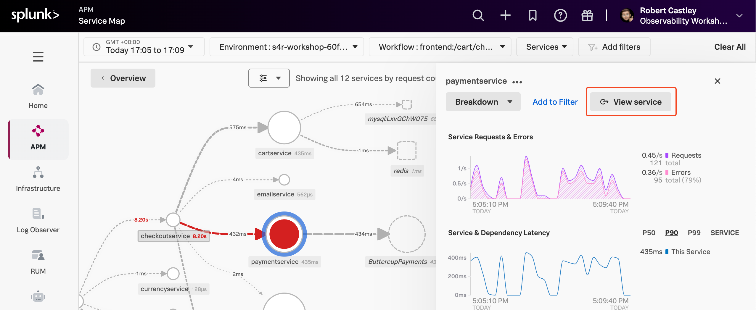The height and width of the screenshot is (310, 756).
Task: Click the Errors legend pink swatch
Action: pyautogui.click(x=667, y=172)
